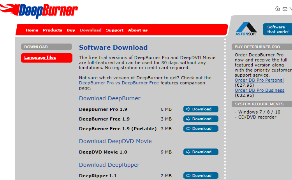
Task: Open DeepBurner Pro vs Free comparison link
Action: coord(119,83)
